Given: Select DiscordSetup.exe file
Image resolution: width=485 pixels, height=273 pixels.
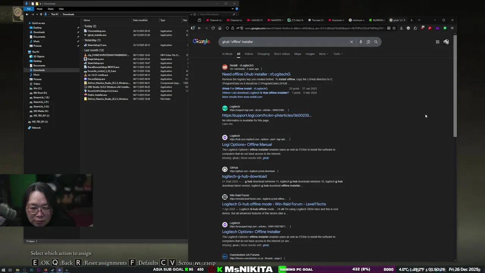Looking at the screenshot, I should (96, 79).
